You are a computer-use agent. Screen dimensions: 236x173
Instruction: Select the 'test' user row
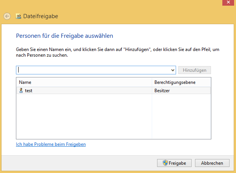point(113,91)
